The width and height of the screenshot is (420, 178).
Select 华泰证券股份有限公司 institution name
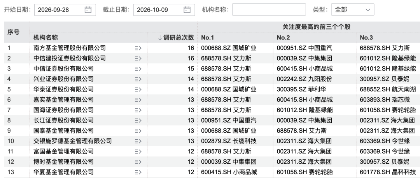63,89
